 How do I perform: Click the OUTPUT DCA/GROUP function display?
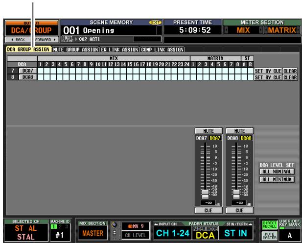32,28
